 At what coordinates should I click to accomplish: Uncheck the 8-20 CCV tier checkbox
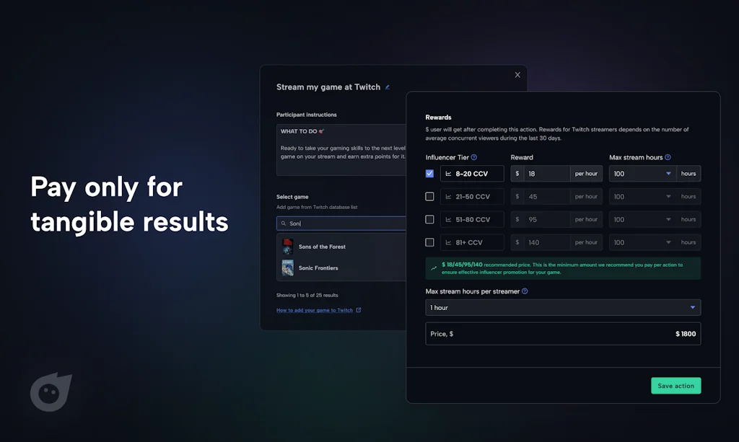[x=429, y=174]
